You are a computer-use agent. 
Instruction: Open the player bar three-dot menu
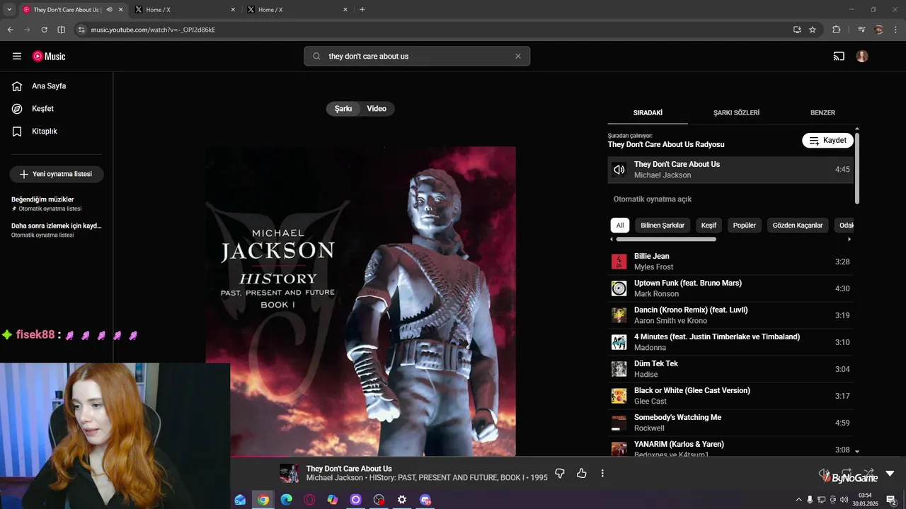click(602, 474)
